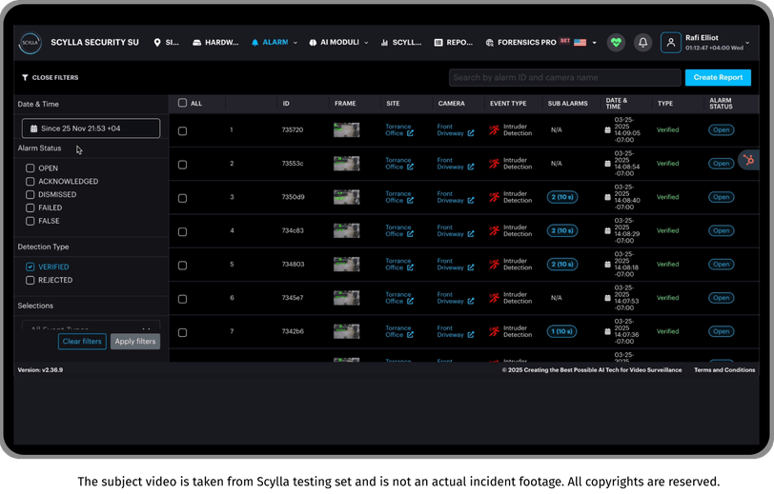This screenshot has height=494, width=774.
Task: Open the notifications bell icon
Action: click(642, 43)
